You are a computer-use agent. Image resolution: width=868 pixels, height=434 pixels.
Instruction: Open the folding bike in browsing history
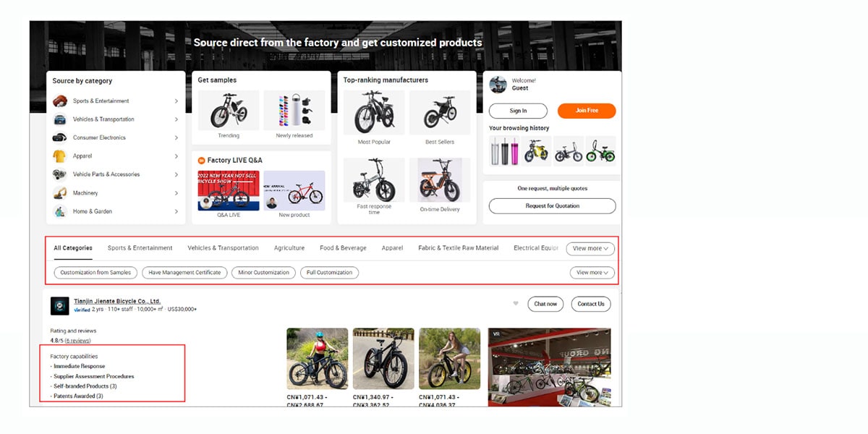coord(569,151)
